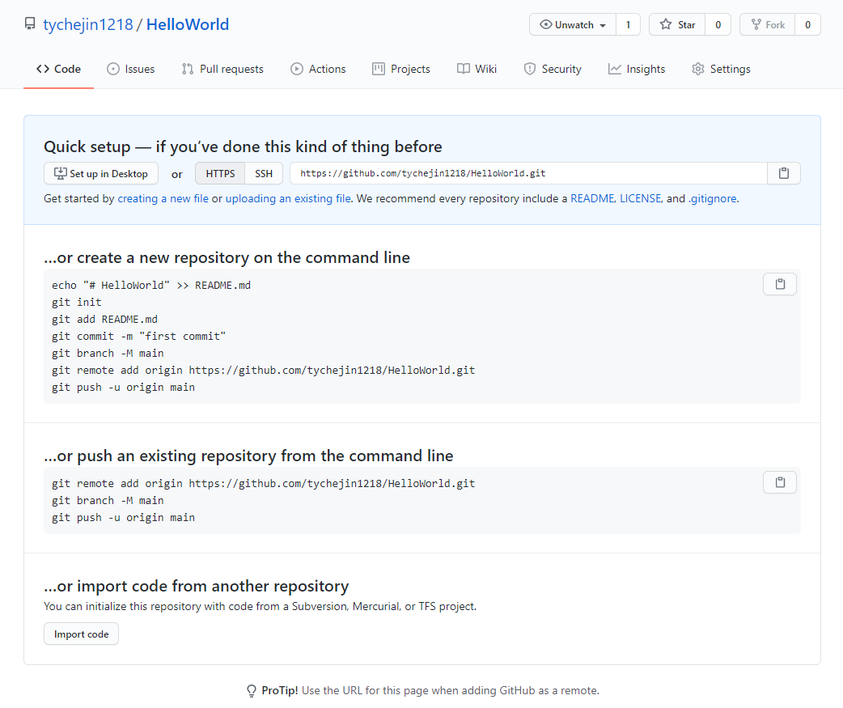Screen dimensions: 843x708
Task: Click the stargazers count 0
Action: (x=718, y=25)
